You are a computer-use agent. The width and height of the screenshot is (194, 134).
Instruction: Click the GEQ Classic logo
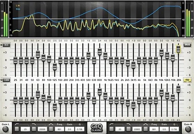pyautogui.click(x=97, y=128)
